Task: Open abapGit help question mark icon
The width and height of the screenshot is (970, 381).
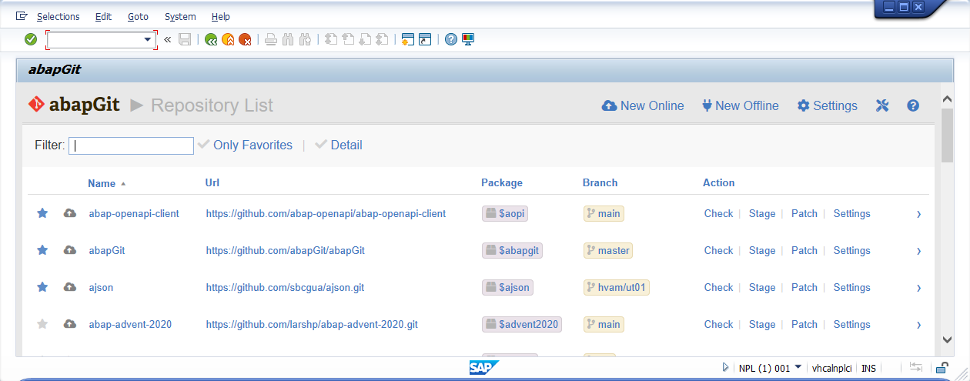Action: point(913,106)
